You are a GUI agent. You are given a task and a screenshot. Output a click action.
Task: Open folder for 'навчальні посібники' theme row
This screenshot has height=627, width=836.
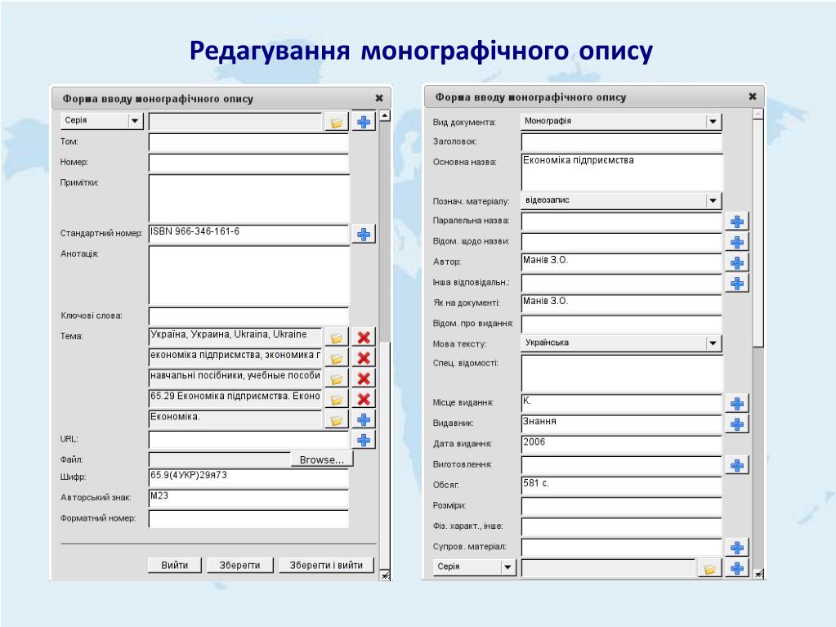[337, 378]
